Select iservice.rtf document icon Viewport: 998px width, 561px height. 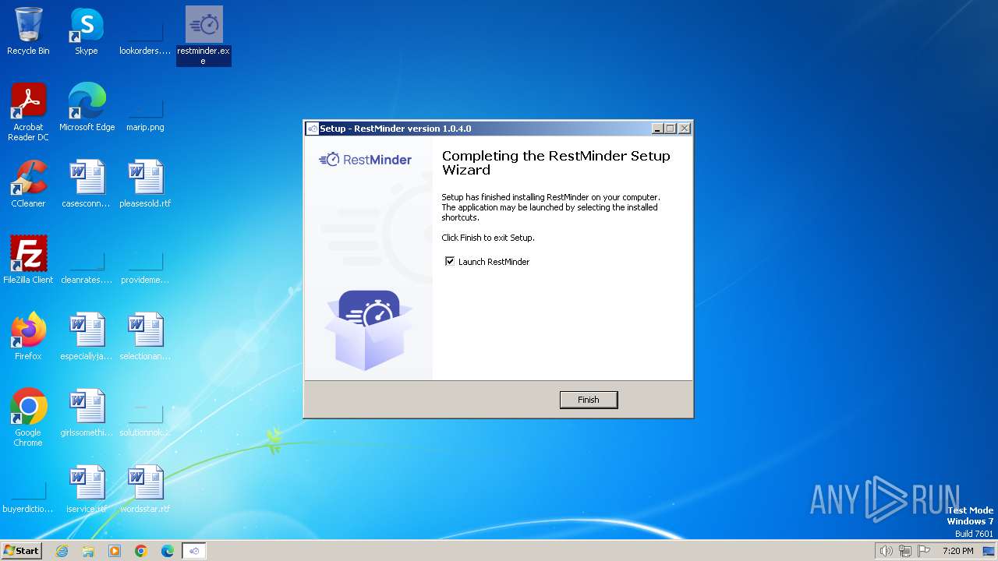pyautogui.click(x=87, y=489)
